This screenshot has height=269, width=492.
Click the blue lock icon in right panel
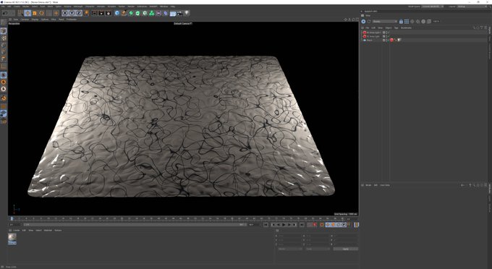pos(401,21)
